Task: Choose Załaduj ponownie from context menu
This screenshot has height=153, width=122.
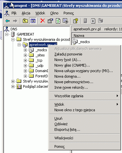Action: click(84, 54)
